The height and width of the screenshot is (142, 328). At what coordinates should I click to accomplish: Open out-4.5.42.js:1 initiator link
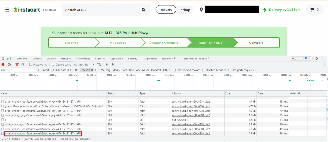[x=180, y=120]
